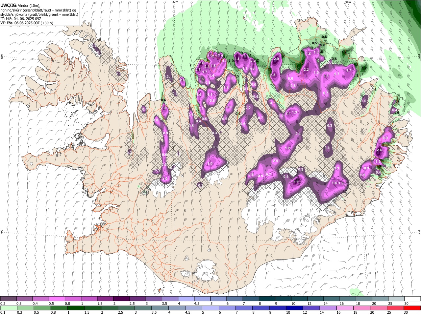Select the 'rigning/skúrir (grænt/blátt/rautt' header line
This screenshot has width=421, height=315.
pos(38,10)
